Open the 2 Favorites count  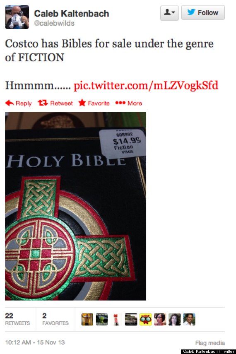pyautogui.click(x=55, y=319)
